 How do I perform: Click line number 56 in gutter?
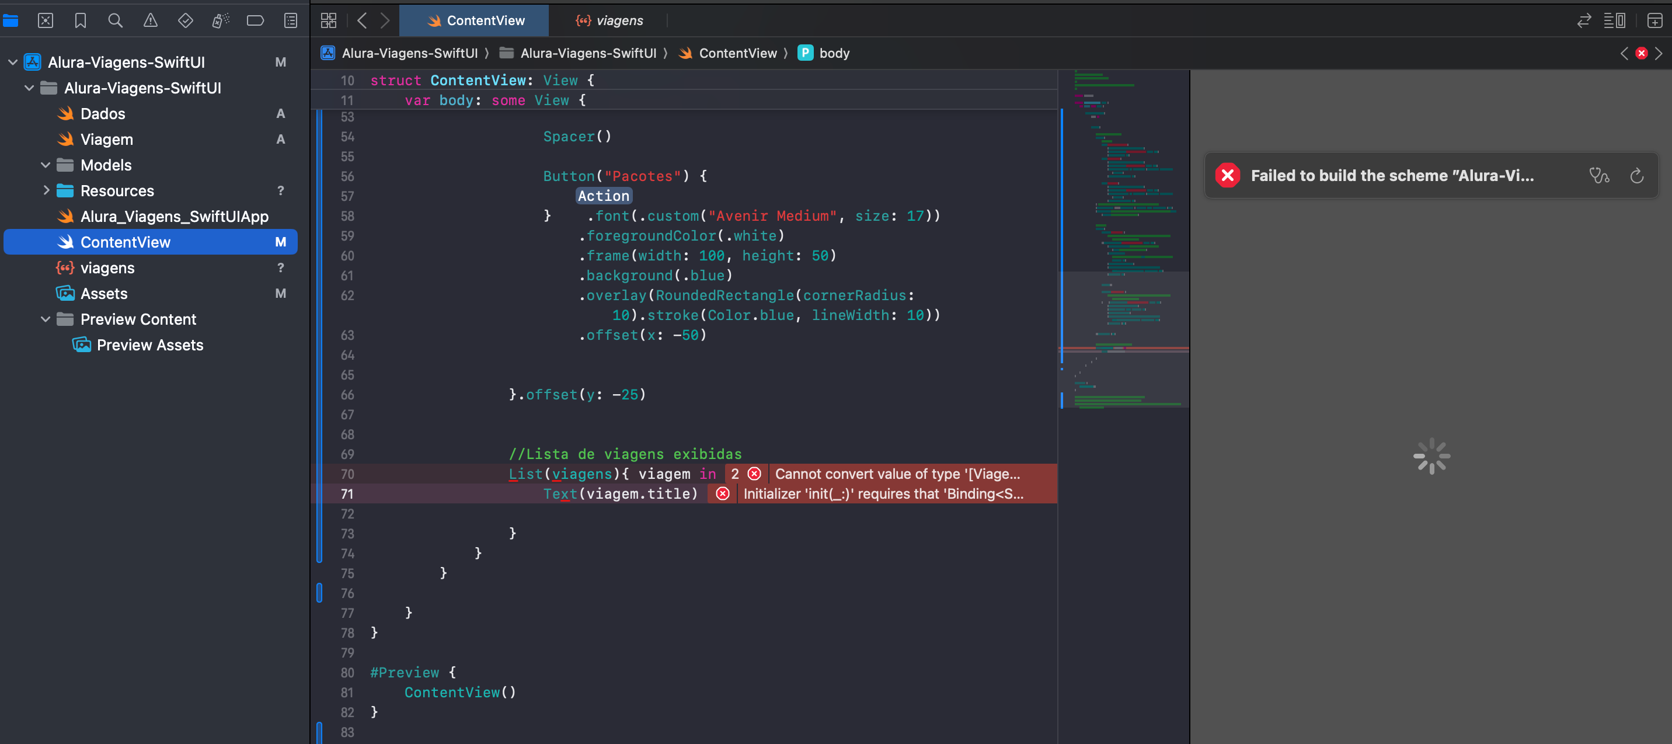point(347,176)
